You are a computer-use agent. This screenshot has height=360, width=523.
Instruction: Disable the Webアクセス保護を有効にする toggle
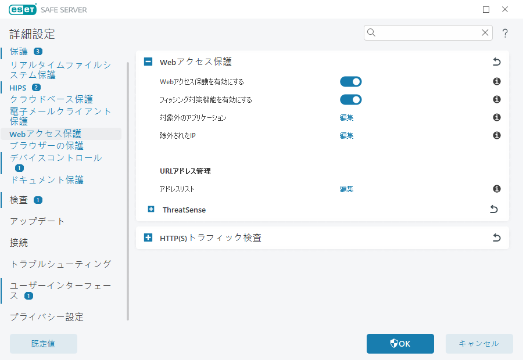click(350, 82)
